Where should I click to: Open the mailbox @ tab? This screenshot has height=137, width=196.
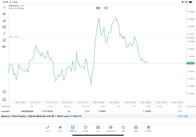[x=111, y=128]
